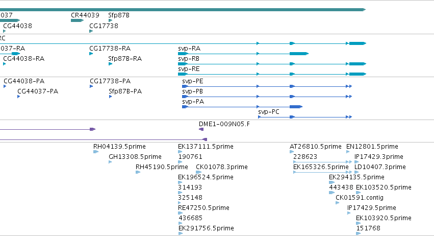Click the GH13308.5prime EST label
The height and width of the screenshot is (236, 434).
tap(135, 157)
